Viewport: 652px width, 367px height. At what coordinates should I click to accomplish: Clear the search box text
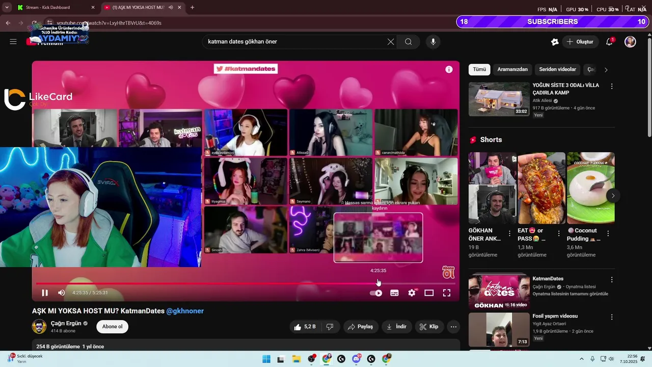(x=391, y=42)
